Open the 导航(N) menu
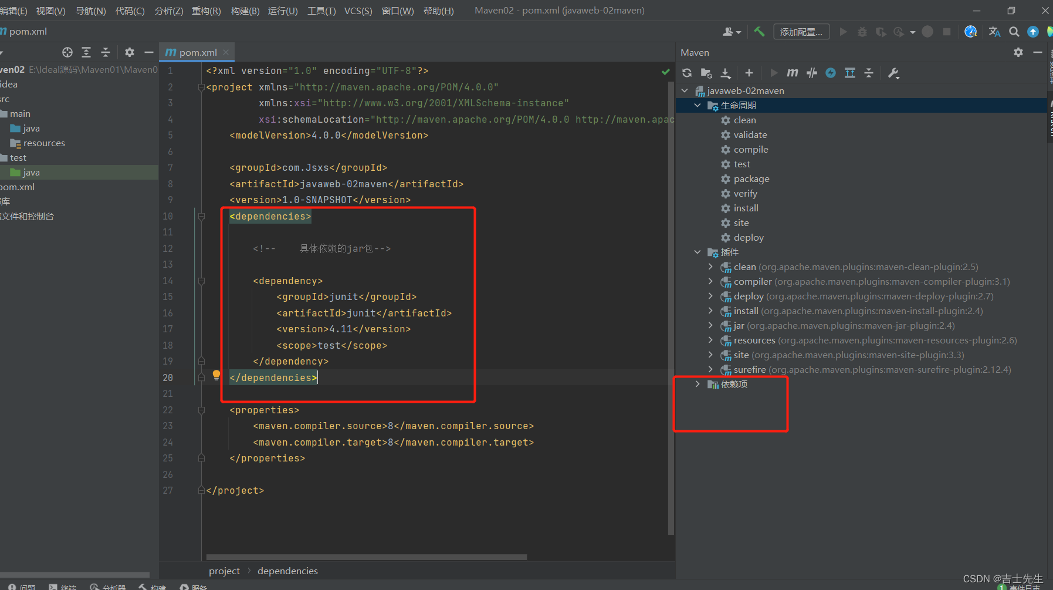The height and width of the screenshot is (590, 1053). click(x=91, y=11)
